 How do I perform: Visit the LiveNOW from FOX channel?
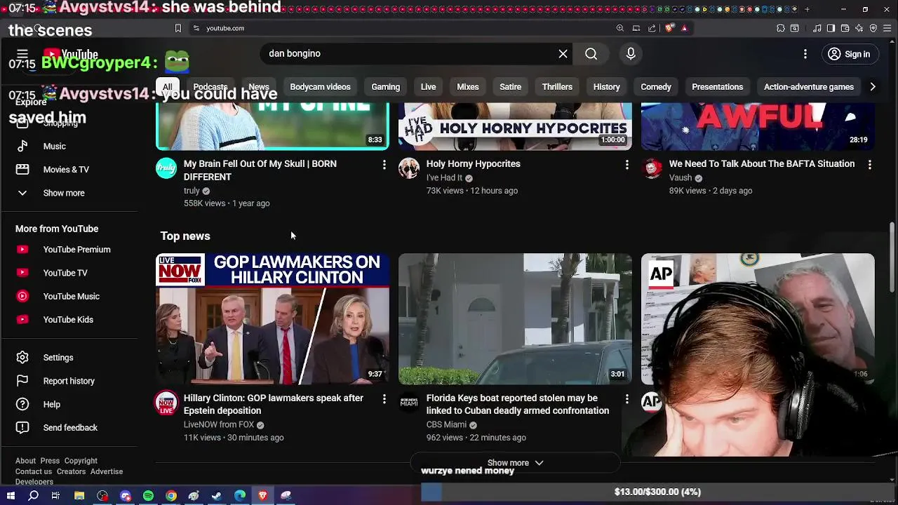(219, 425)
